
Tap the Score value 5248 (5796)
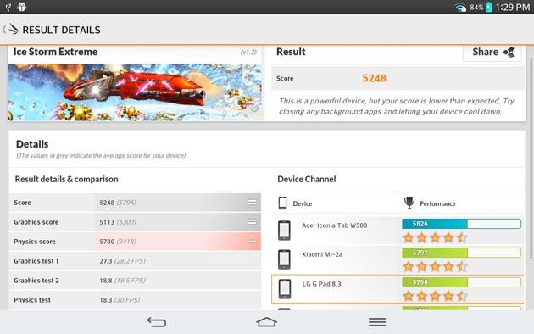point(118,203)
